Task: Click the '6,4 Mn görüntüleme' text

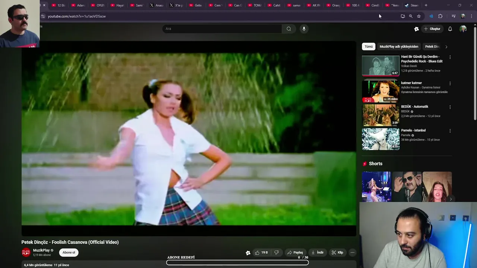Action: (38, 265)
